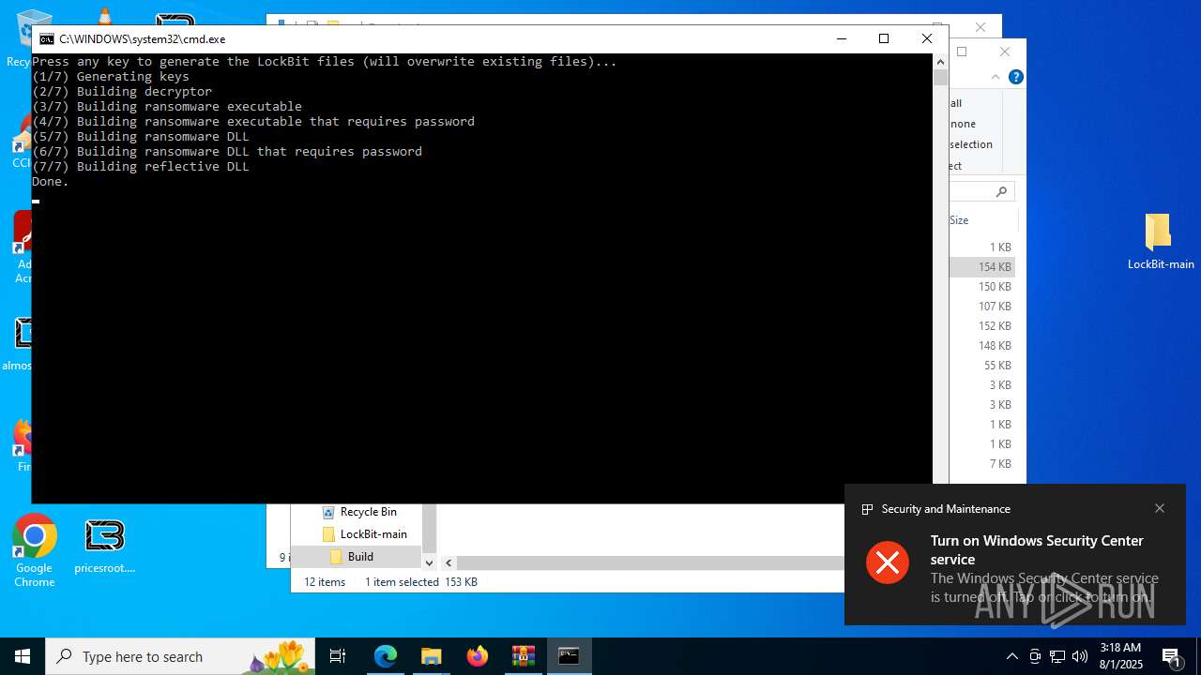Open File Explorer from taskbar

coord(432,656)
